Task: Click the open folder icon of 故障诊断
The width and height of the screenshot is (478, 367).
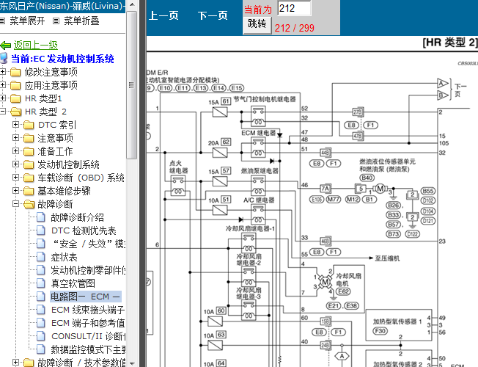Action: 29,204
